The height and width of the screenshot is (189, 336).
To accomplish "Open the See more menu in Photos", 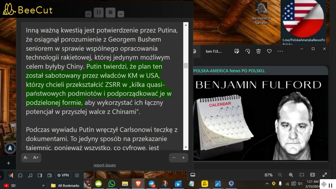I will [x=280, y=51].
